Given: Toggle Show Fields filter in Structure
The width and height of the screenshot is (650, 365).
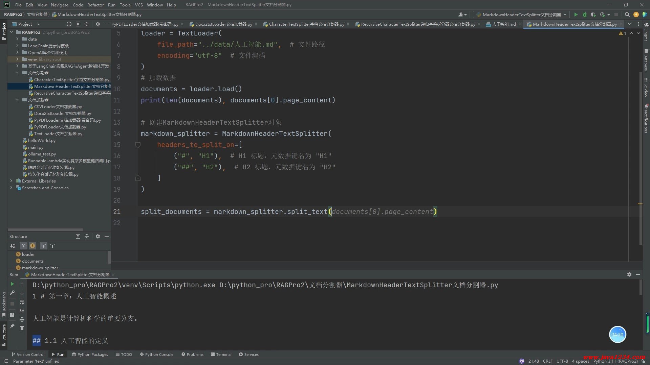Looking at the screenshot, I should click(x=32, y=246).
